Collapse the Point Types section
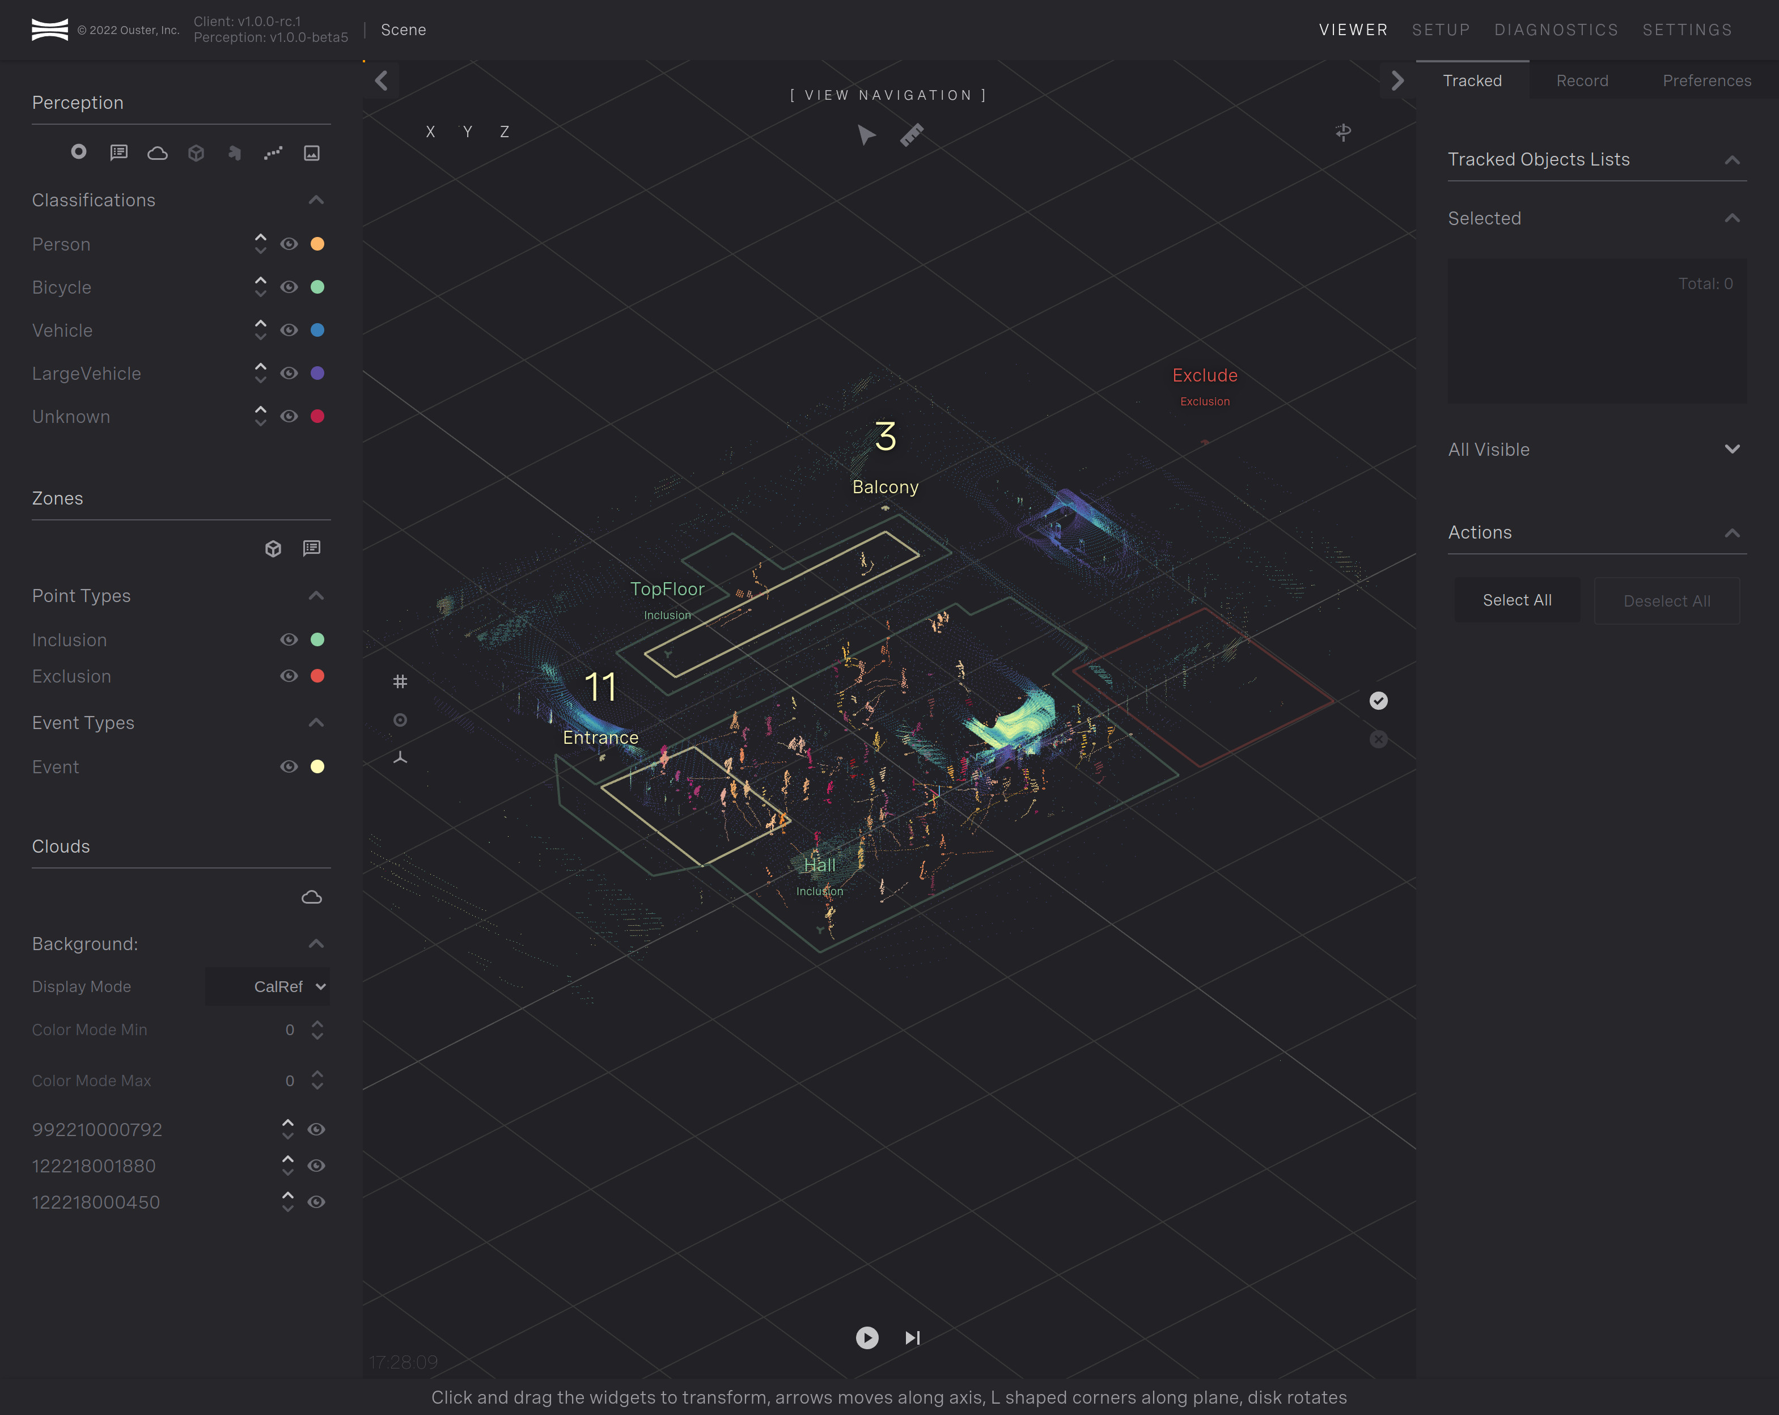Viewport: 1779px width, 1415px height. click(x=316, y=596)
